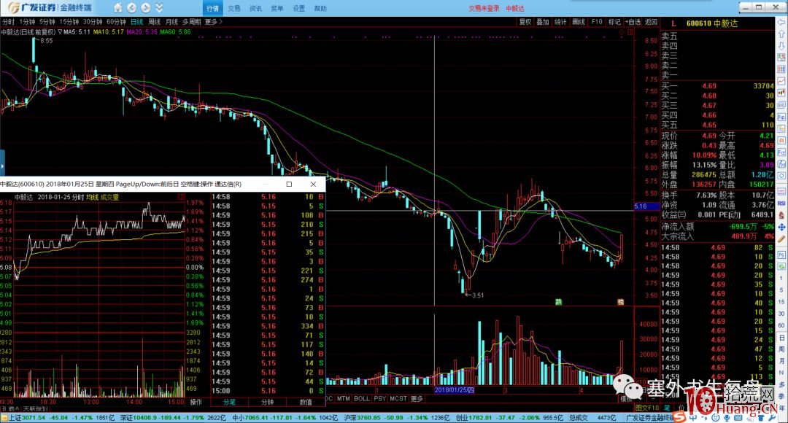Select the 月线 monthly period
Image resolution: width=788 pixels, height=423 pixels.
point(172,22)
